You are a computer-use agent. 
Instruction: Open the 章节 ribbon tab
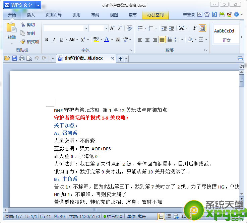point(132,15)
